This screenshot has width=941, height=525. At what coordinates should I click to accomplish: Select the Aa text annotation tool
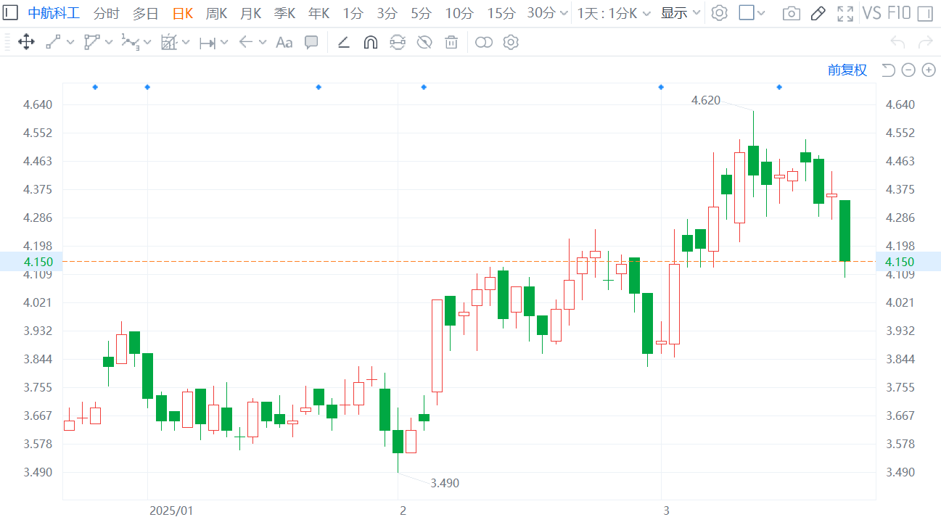point(284,43)
